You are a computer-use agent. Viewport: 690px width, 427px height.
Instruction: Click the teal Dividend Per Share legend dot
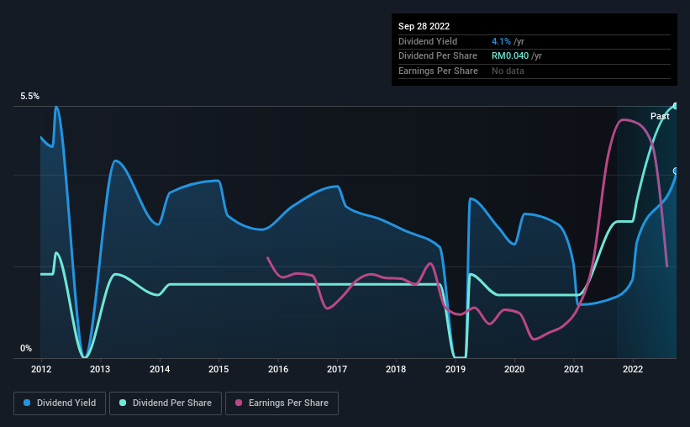click(x=123, y=403)
